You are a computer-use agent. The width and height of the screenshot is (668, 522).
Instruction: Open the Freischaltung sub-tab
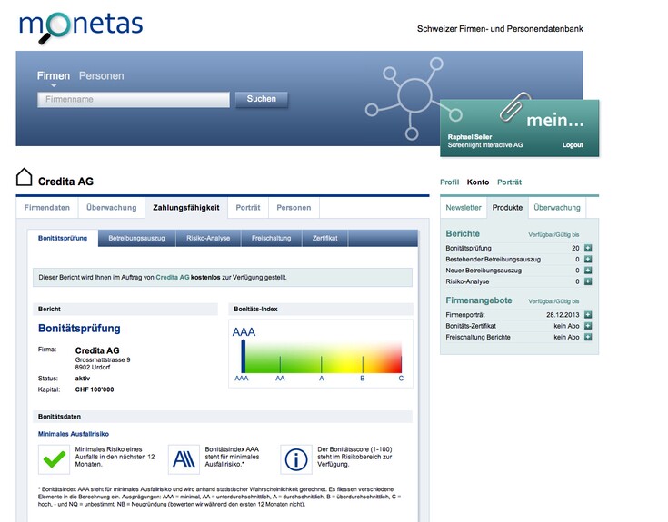(x=272, y=238)
